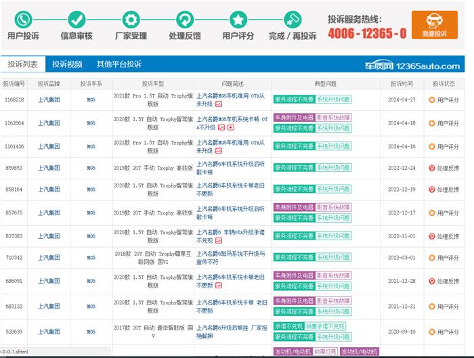Click complaint number 1168218
This screenshot has width=474, height=358.
point(14,99)
